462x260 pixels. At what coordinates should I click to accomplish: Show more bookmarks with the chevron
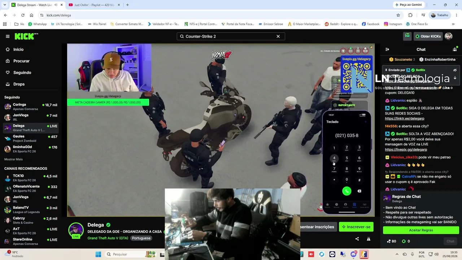[x=453, y=24]
